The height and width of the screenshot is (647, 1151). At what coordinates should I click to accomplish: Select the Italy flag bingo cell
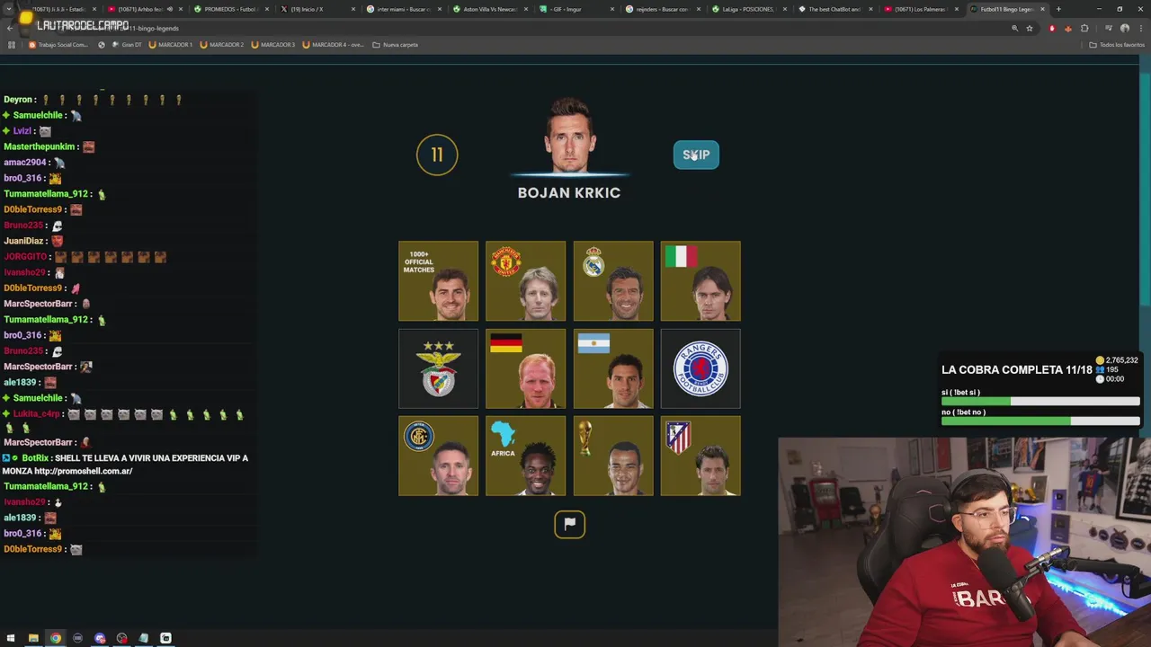tap(700, 281)
